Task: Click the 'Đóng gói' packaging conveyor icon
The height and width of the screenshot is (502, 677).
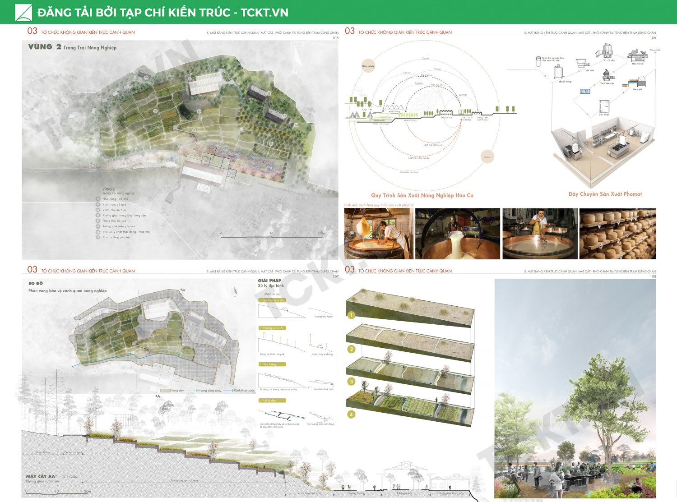Action: 635,83
